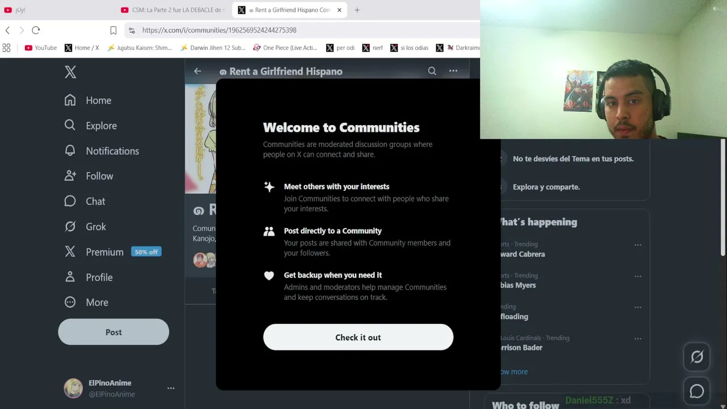Image resolution: width=727 pixels, height=409 pixels.
Task: Open options for Cabrera trending item
Action: [638, 245]
